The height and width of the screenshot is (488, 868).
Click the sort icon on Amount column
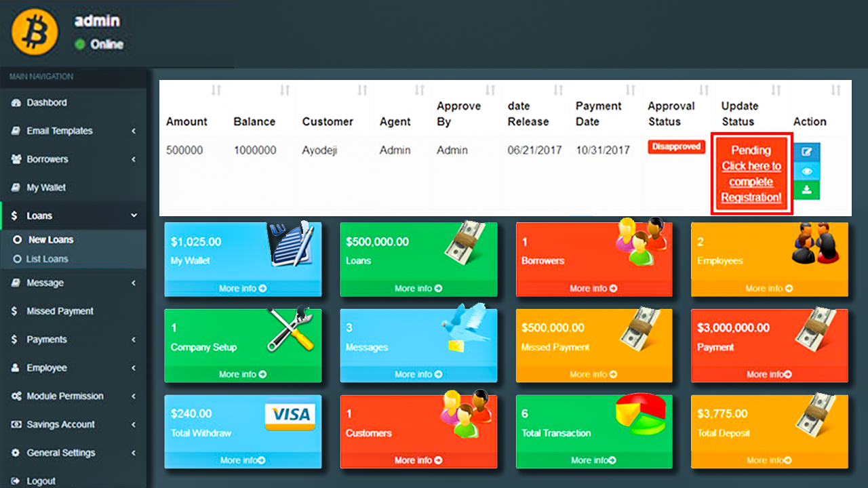[216, 91]
